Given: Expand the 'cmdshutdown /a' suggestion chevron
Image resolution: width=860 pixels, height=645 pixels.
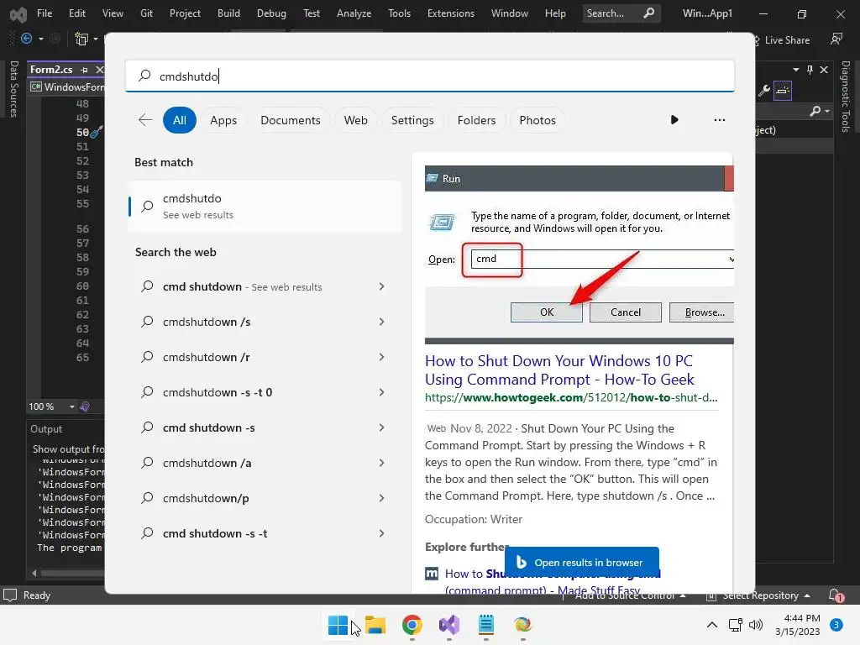Looking at the screenshot, I should [382, 463].
